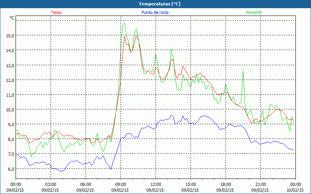Click the blue dew point minimum near 08:00
The width and height of the screenshot is (311, 194).
coord(111,169)
